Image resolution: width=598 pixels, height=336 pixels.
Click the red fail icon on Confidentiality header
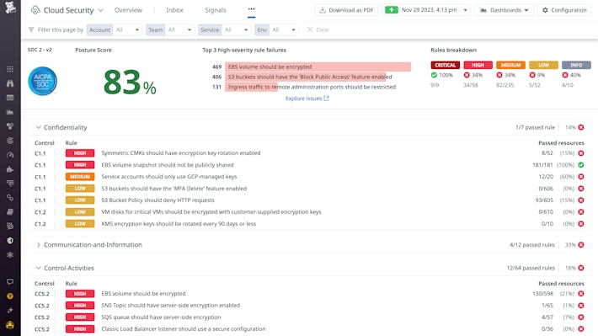coord(581,127)
